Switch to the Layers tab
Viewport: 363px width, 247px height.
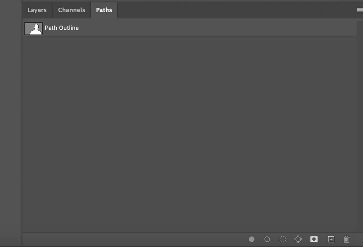tap(37, 10)
